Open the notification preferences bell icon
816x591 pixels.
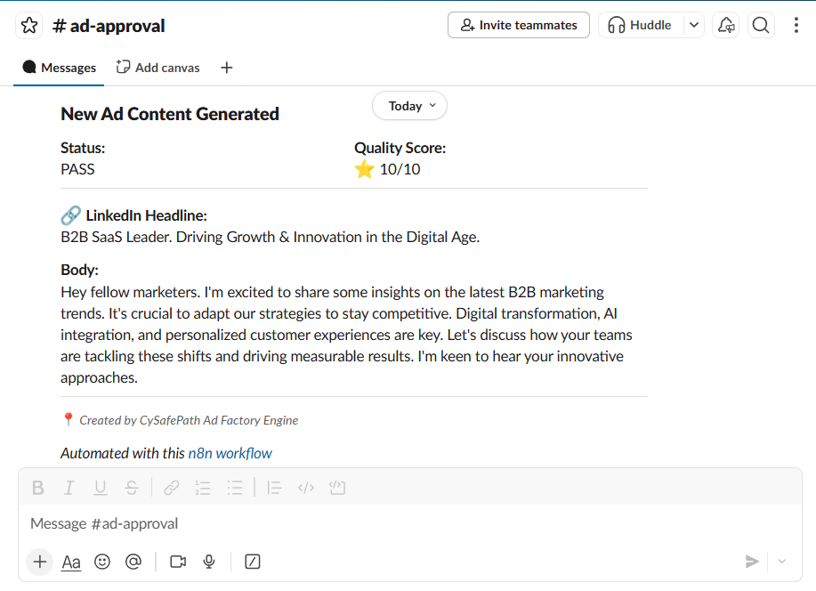point(726,26)
